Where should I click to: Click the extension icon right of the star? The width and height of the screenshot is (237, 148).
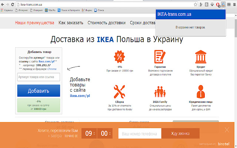tap(201, 5)
